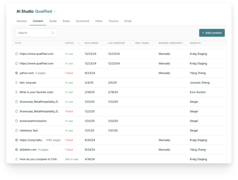238x180 pixels.
Task: Click the 1/31/25 last modified cell
Action: click(x=113, y=131)
